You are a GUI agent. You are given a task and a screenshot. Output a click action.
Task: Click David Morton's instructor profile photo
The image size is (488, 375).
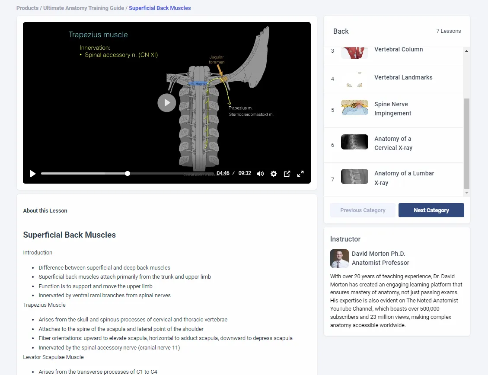click(339, 258)
